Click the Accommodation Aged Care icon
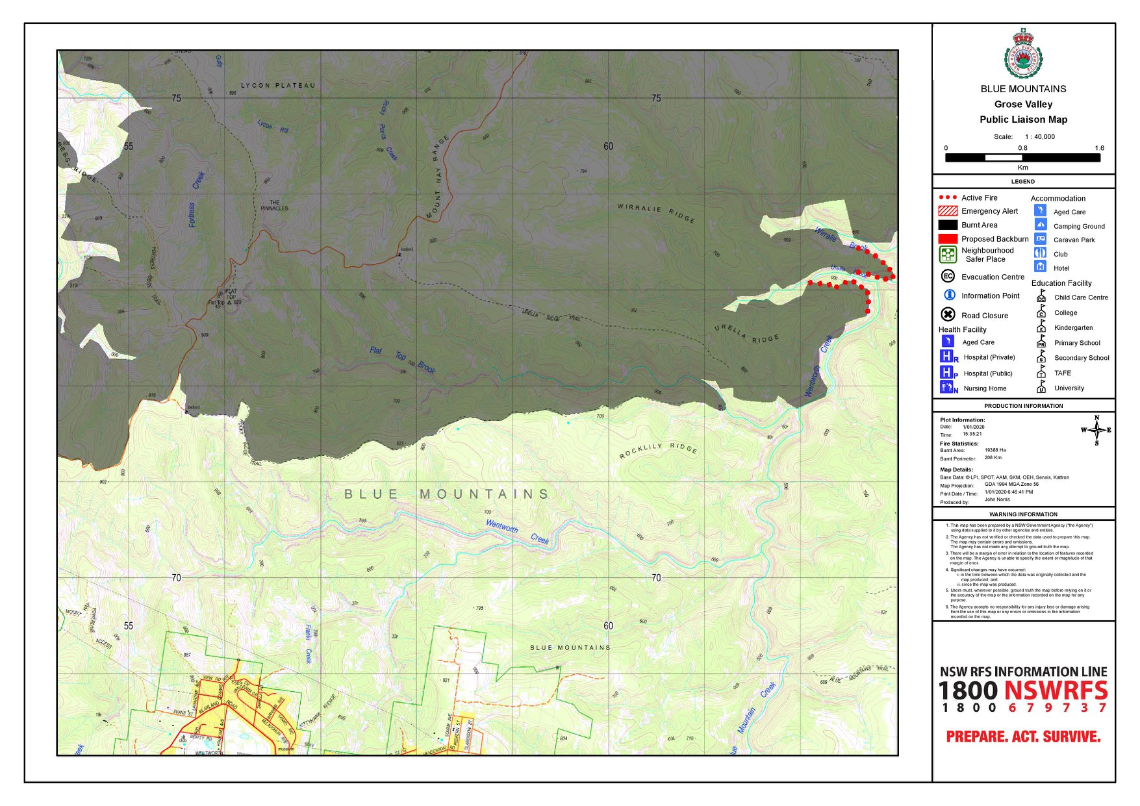This screenshot has width=1140, height=806. coord(1040,211)
